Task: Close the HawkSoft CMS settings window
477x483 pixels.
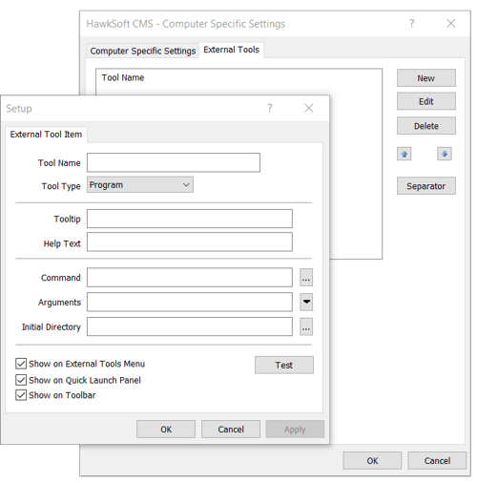Action: (x=451, y=23)
